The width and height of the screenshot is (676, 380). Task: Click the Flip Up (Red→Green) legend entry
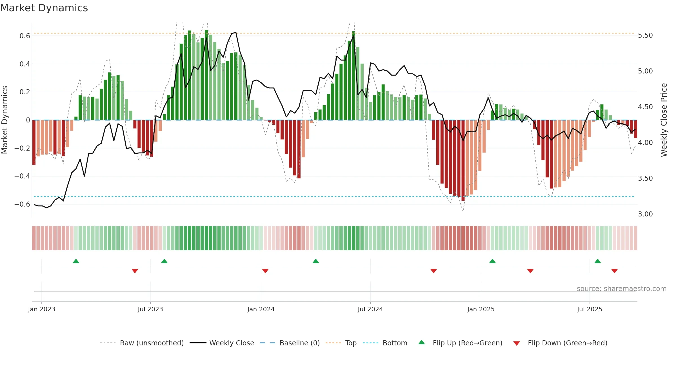coord(460,343)
